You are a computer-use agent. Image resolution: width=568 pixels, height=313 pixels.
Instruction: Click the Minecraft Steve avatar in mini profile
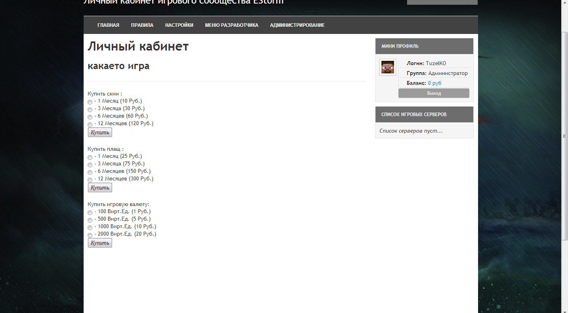click(387, 67)
